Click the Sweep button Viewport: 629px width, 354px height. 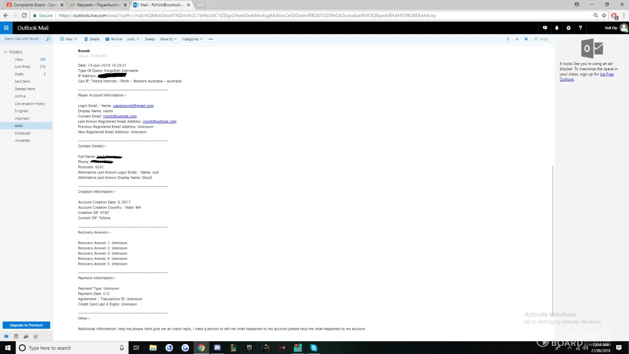(x=150, y=39)
